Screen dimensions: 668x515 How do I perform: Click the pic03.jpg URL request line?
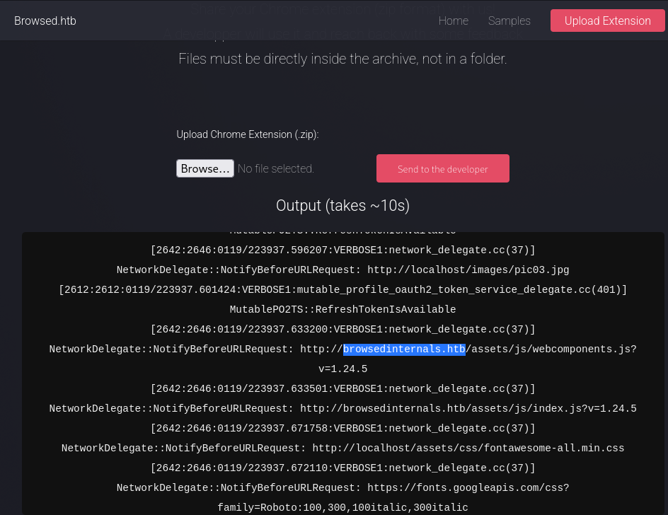click(342, 270)
